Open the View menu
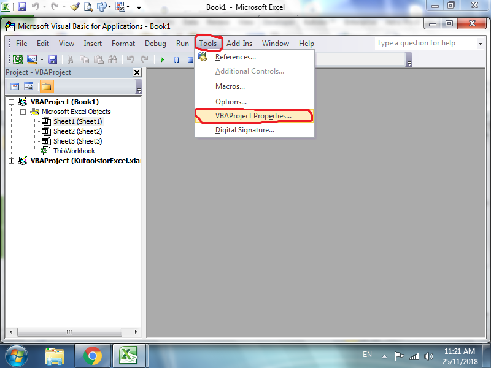The width and height of the screenshot is (491, 368). click(x=66, y=44)
